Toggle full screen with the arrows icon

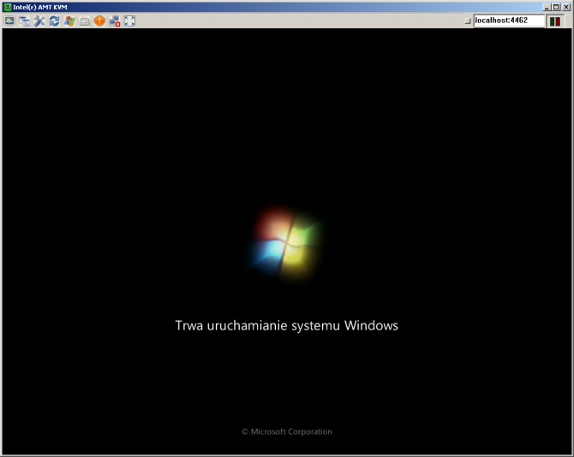[129, 21]
